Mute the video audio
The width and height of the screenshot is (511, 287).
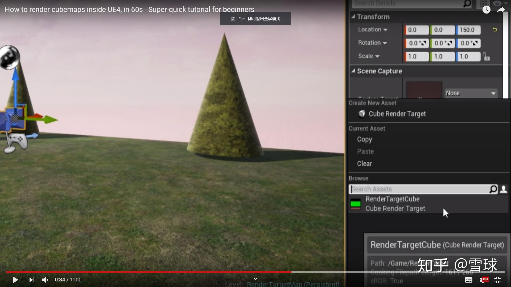(44, 280)
